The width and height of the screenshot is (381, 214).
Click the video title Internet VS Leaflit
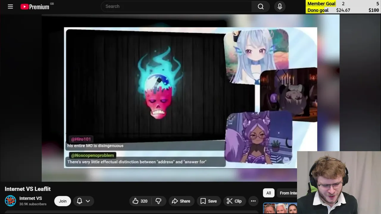28,189
